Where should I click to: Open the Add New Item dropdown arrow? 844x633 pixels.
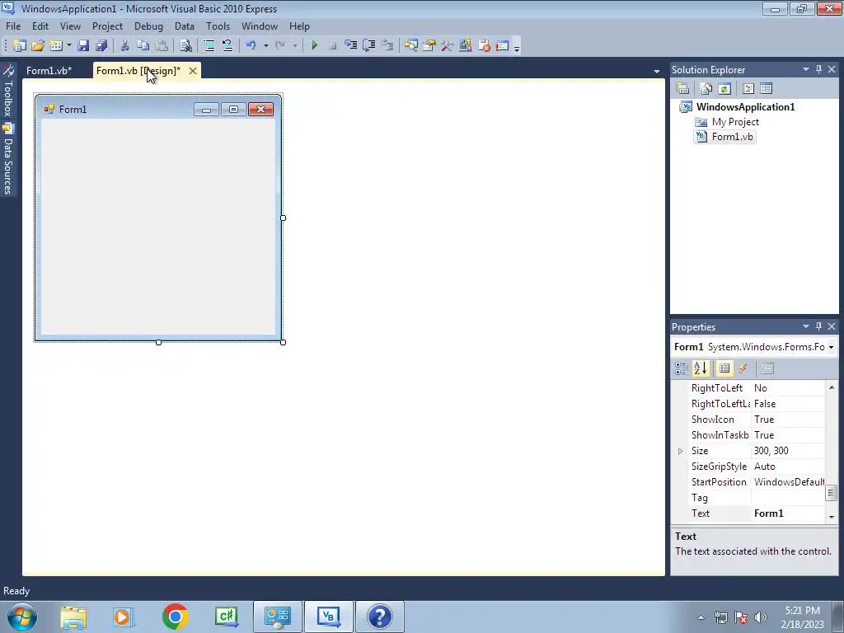coord(69,46)
